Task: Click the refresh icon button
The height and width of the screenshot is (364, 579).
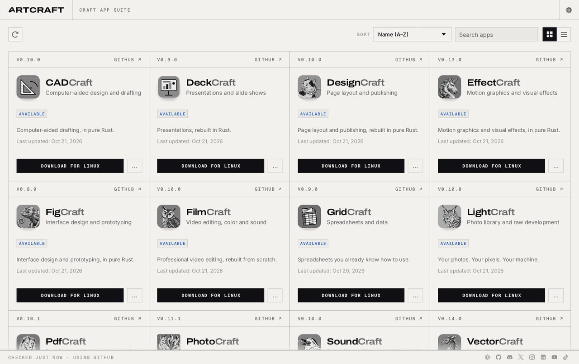Action: coord(15,34)
